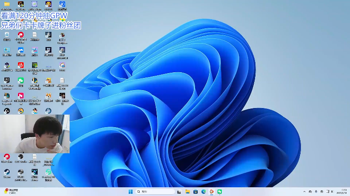Open File Explorer from the taskbar
This screenshot has height=196, width=350.
click(187, 192)
